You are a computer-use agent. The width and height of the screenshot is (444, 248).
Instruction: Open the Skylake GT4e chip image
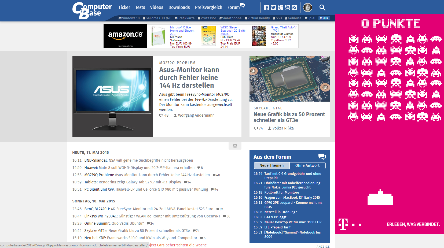[x=290, y=79]
